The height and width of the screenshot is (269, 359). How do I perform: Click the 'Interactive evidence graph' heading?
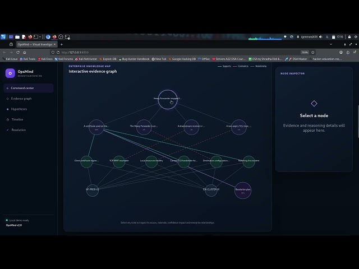click(93, 71)
